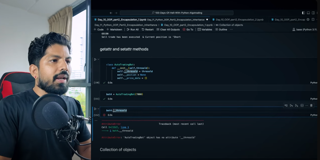Viewport: 320px width, 160px height.
Task: Click Go To the failed cell
Action: 188,30
